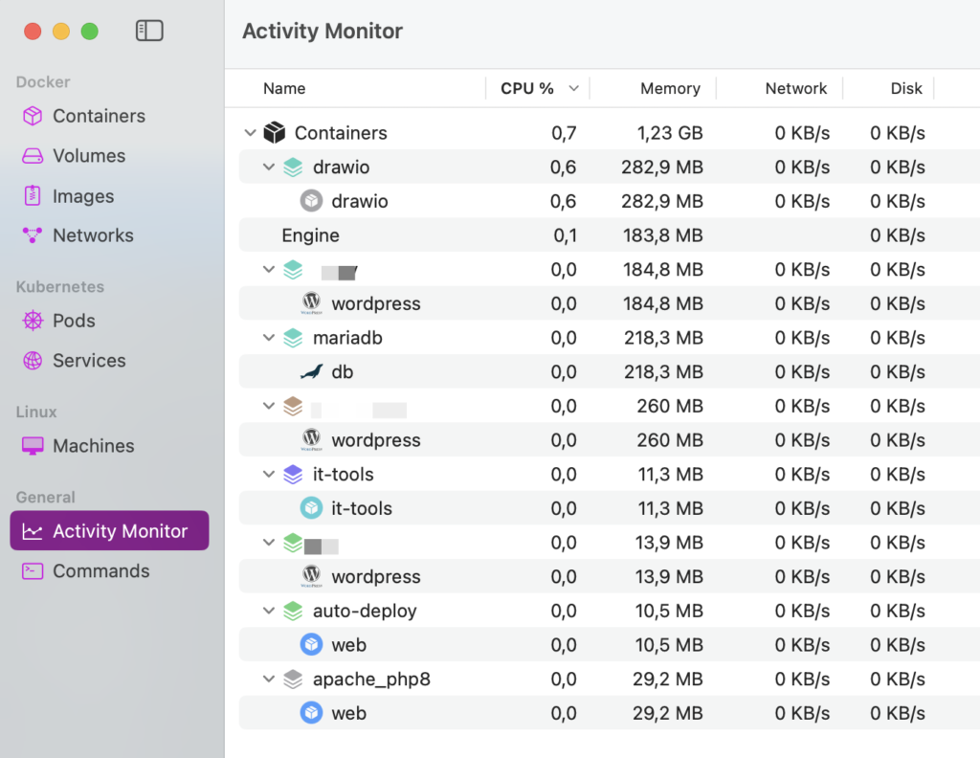Select Services under Kubernetes
This screenshot has width=980, height=758.
tap(88, 361)
